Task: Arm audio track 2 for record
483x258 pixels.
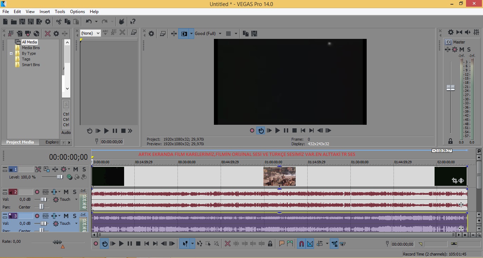Action: [37, 192]
